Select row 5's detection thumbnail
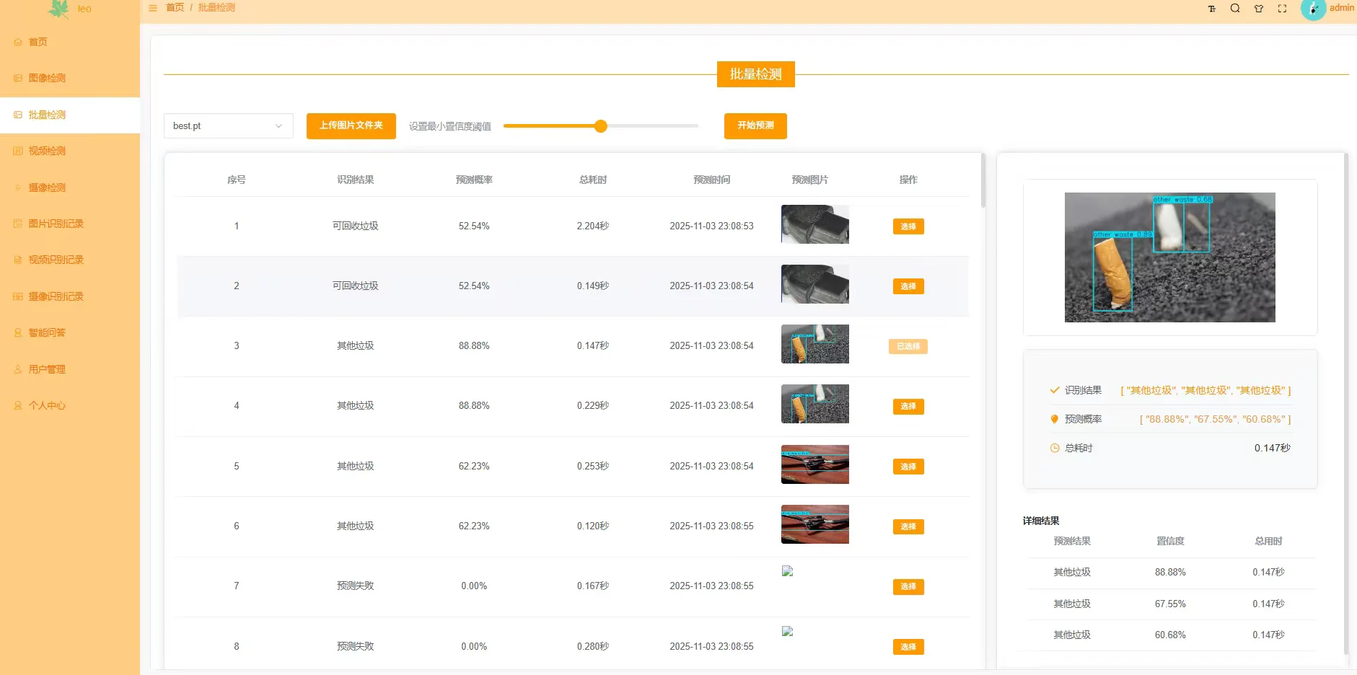1357x675 pixels. [814, 464]
